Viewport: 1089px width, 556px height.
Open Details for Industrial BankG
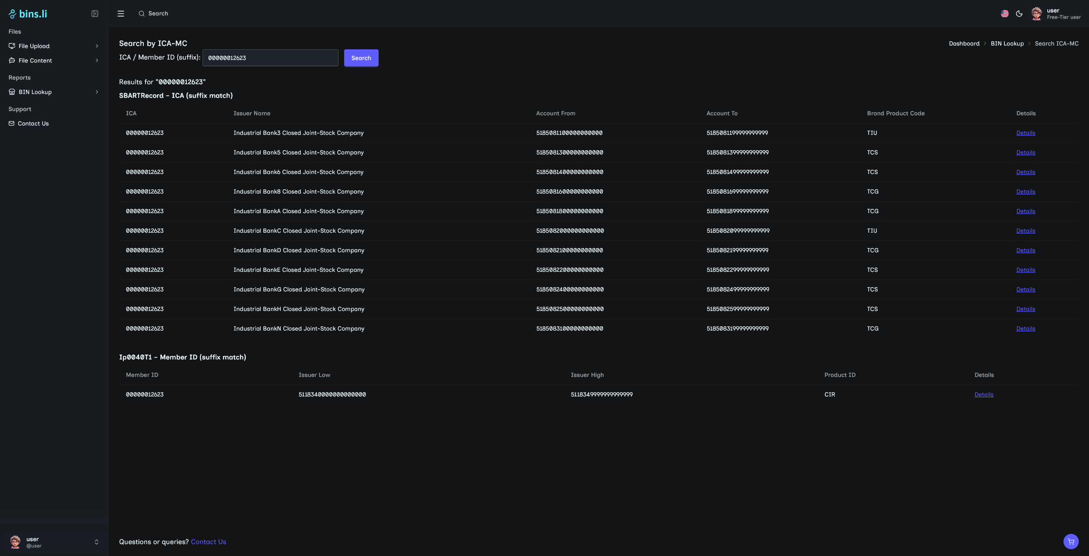click(x=1026, y=289)
